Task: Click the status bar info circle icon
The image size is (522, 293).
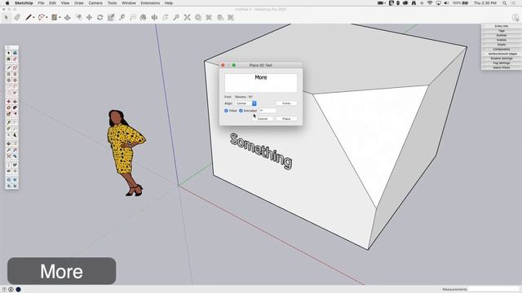Action: tap(11, 290)
